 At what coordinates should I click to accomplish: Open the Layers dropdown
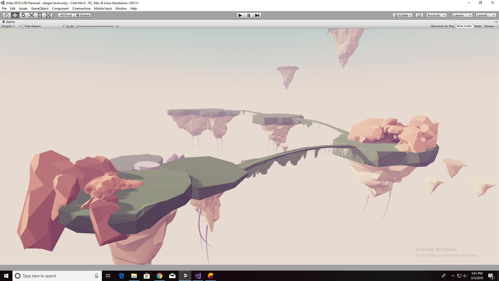coord(462,15)
